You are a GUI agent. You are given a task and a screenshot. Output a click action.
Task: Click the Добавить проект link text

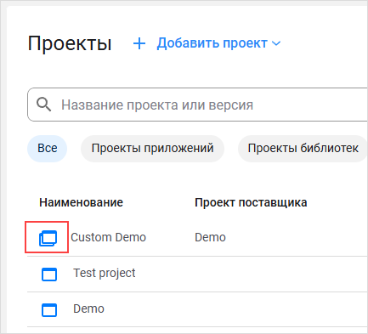click(212, 43)
